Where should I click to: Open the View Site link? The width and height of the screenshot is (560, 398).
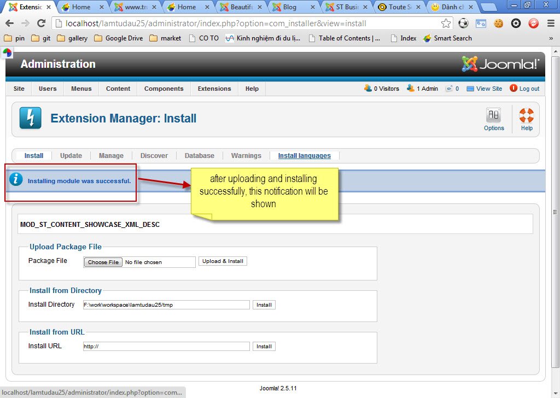click(x=489, y=89)
